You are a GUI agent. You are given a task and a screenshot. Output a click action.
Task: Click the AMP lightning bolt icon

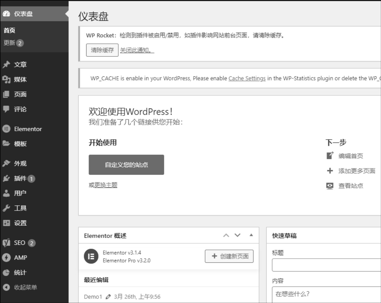pos(6,258)
